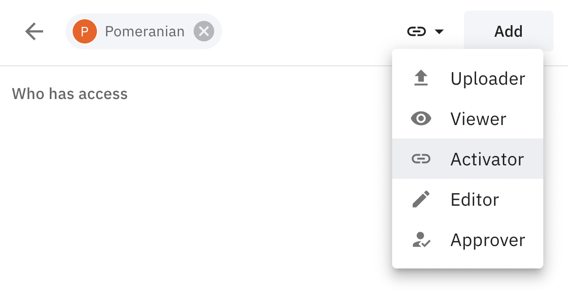Click the Who has access heading
This screenshot has width=568, height=294.
click(x=70, y=94)
